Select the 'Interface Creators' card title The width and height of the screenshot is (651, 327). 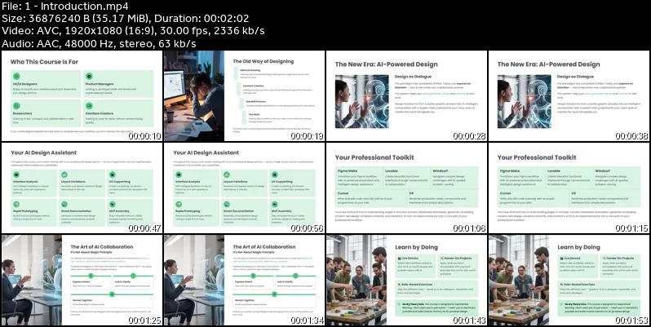point(100,113)
